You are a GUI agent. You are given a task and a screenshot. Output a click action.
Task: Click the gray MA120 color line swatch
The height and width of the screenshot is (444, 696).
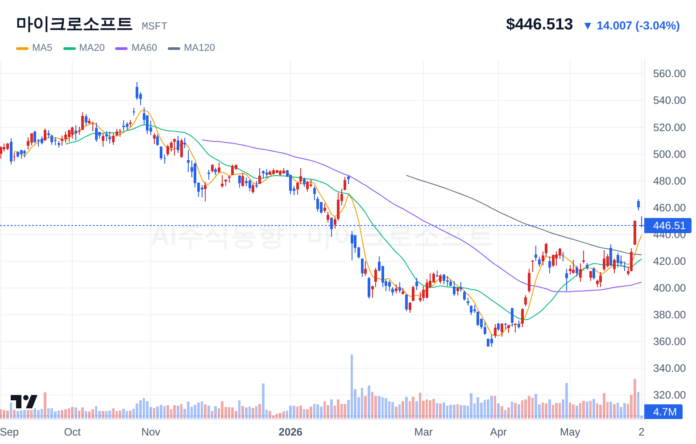tap(174, 48)
